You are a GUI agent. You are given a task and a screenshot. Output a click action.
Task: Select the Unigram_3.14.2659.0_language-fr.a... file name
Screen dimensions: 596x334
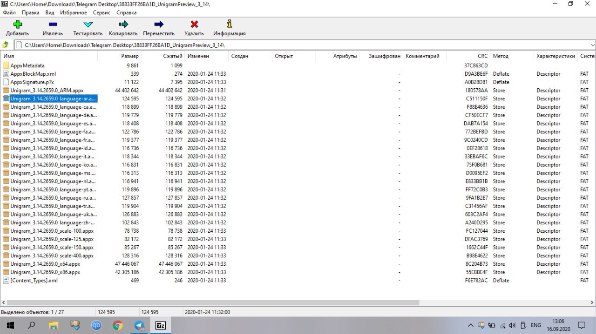point(54,140)
